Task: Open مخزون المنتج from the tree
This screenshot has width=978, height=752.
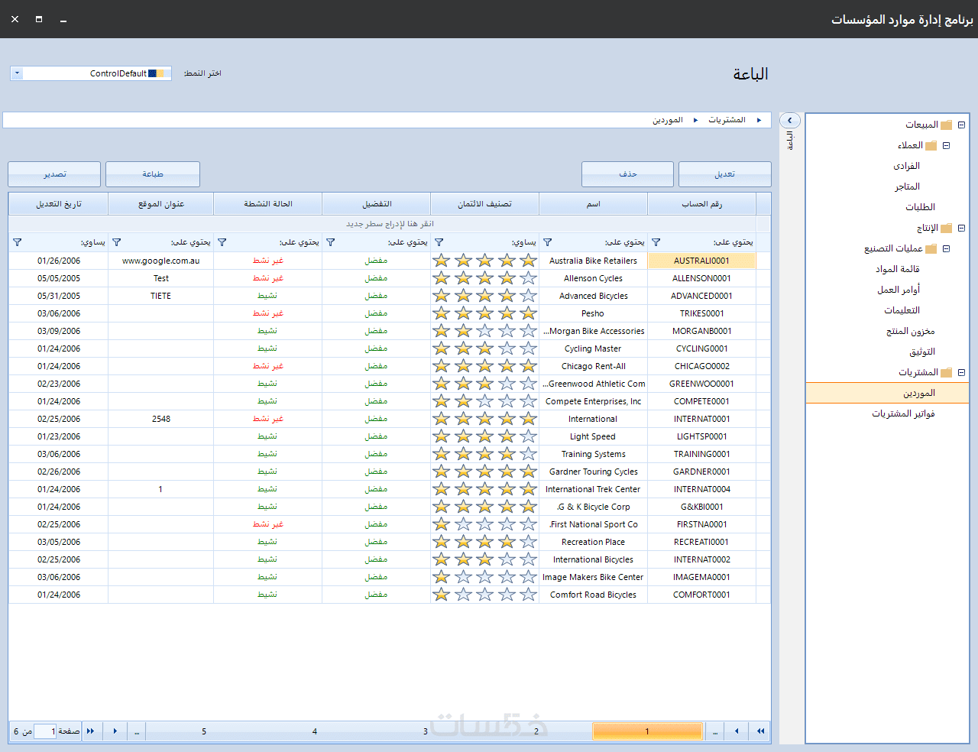Action: coord(911,331)
